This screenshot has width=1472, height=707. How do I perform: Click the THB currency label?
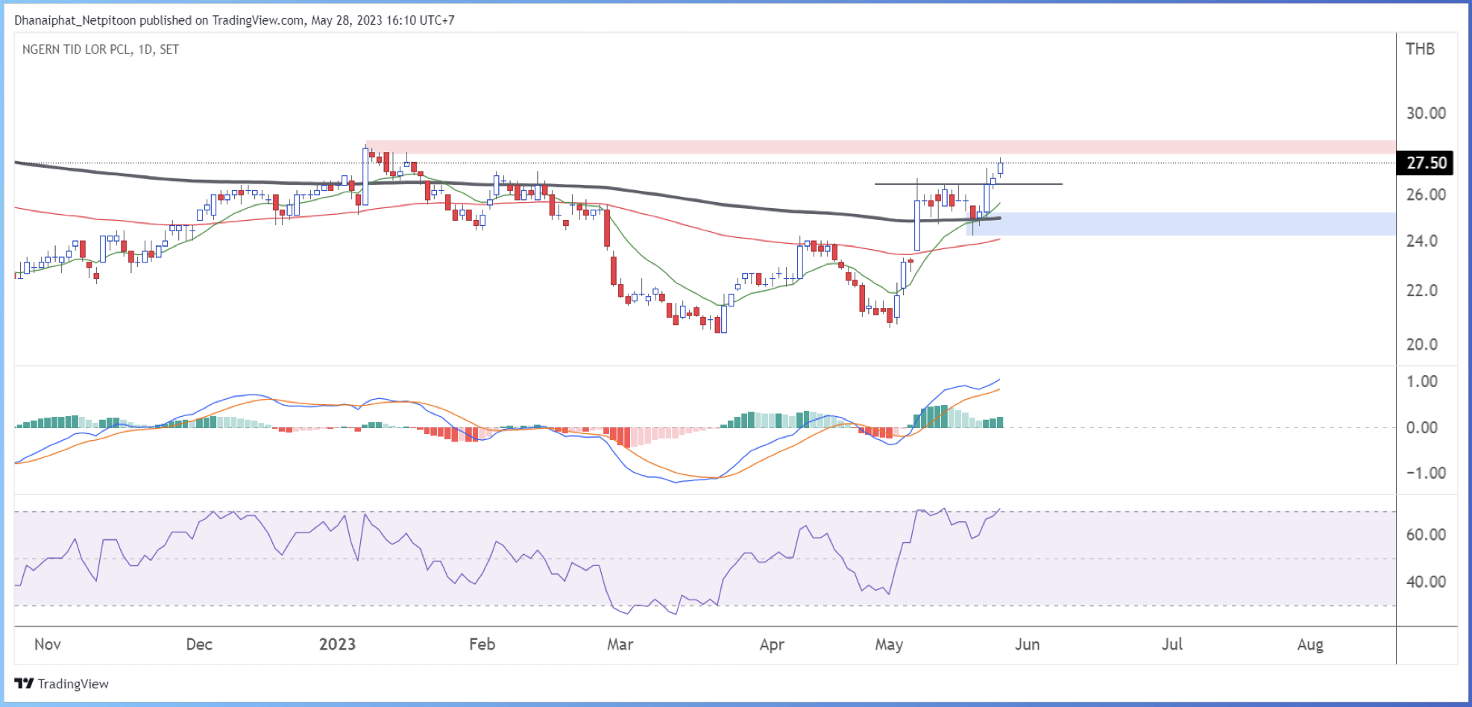(x=1420, y=49)
